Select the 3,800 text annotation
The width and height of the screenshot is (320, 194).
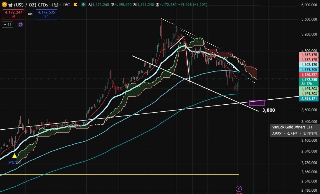click(268, 110)
